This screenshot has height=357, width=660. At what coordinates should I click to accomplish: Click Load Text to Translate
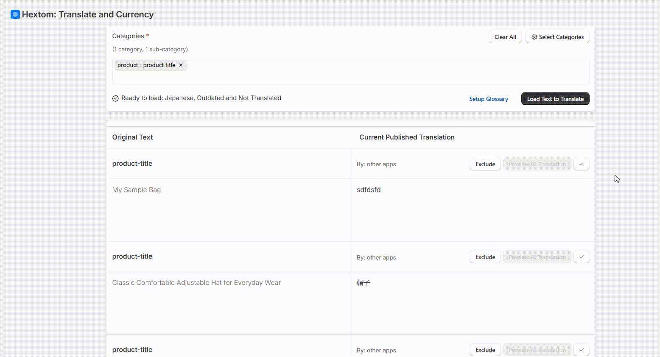tap(555, 99)
